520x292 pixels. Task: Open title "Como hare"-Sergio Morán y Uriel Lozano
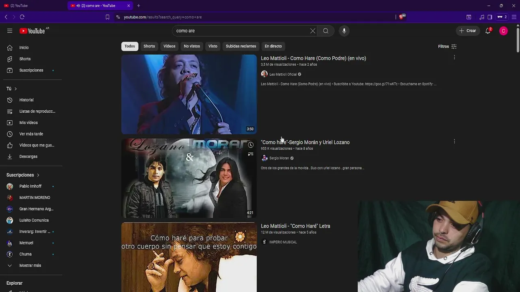[x=305, y=142]
